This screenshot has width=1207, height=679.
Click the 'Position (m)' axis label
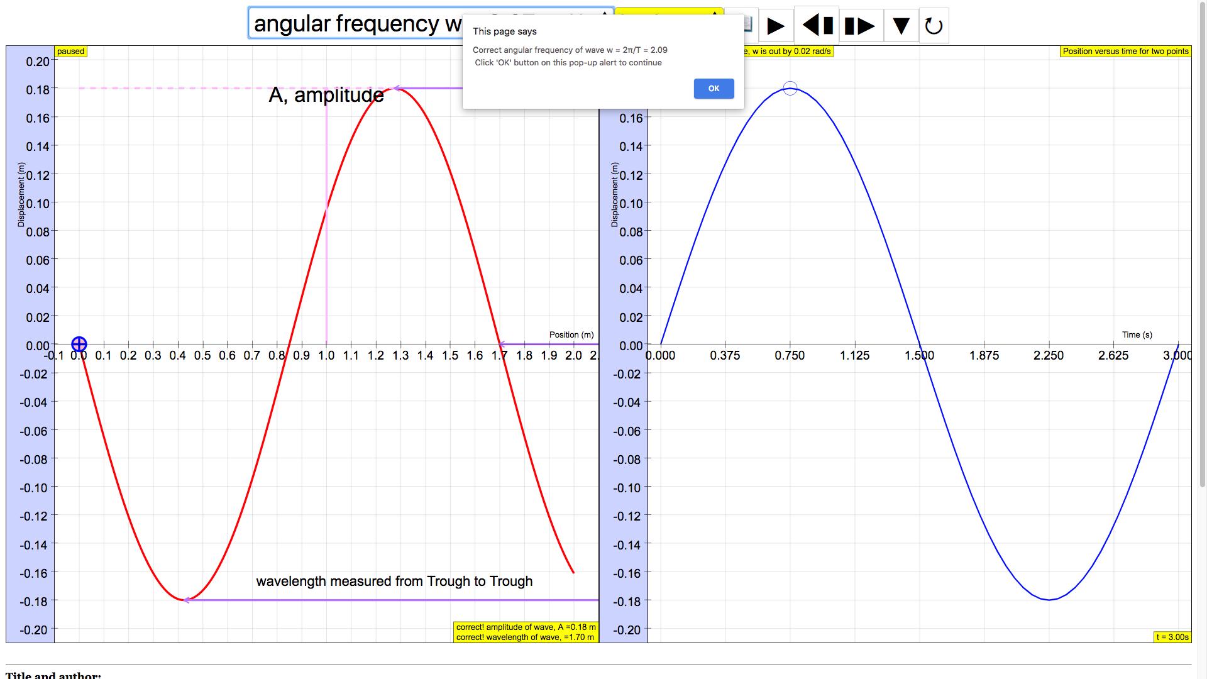571,334
